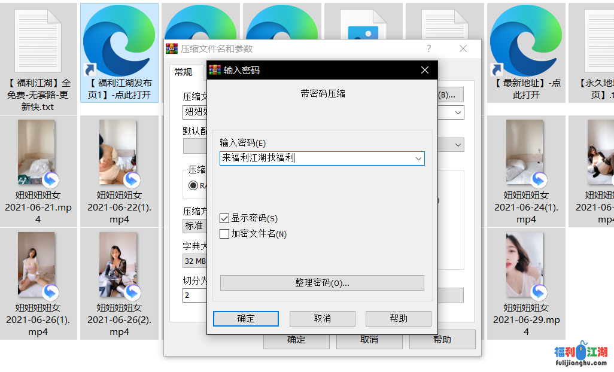Open video file 2021-06-24(1).mp4
Image resolution: width=614 pixels, height=372 pixels.
coord(526,153)
